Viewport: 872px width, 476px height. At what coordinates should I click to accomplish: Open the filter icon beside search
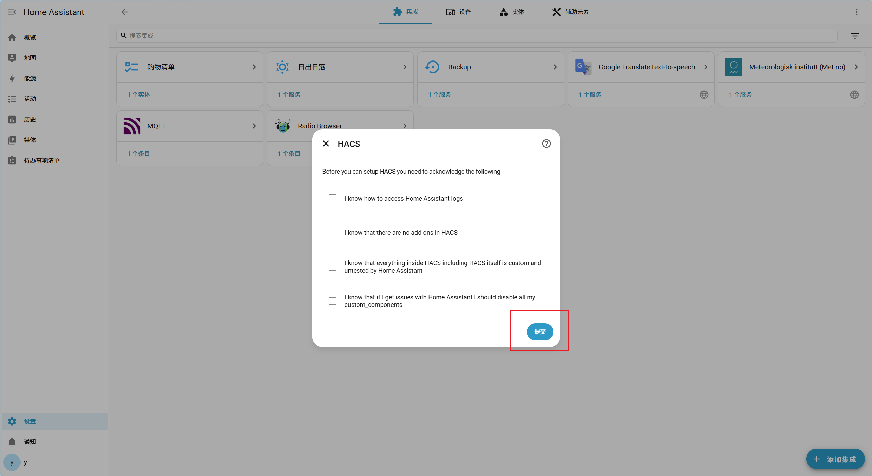855,36
